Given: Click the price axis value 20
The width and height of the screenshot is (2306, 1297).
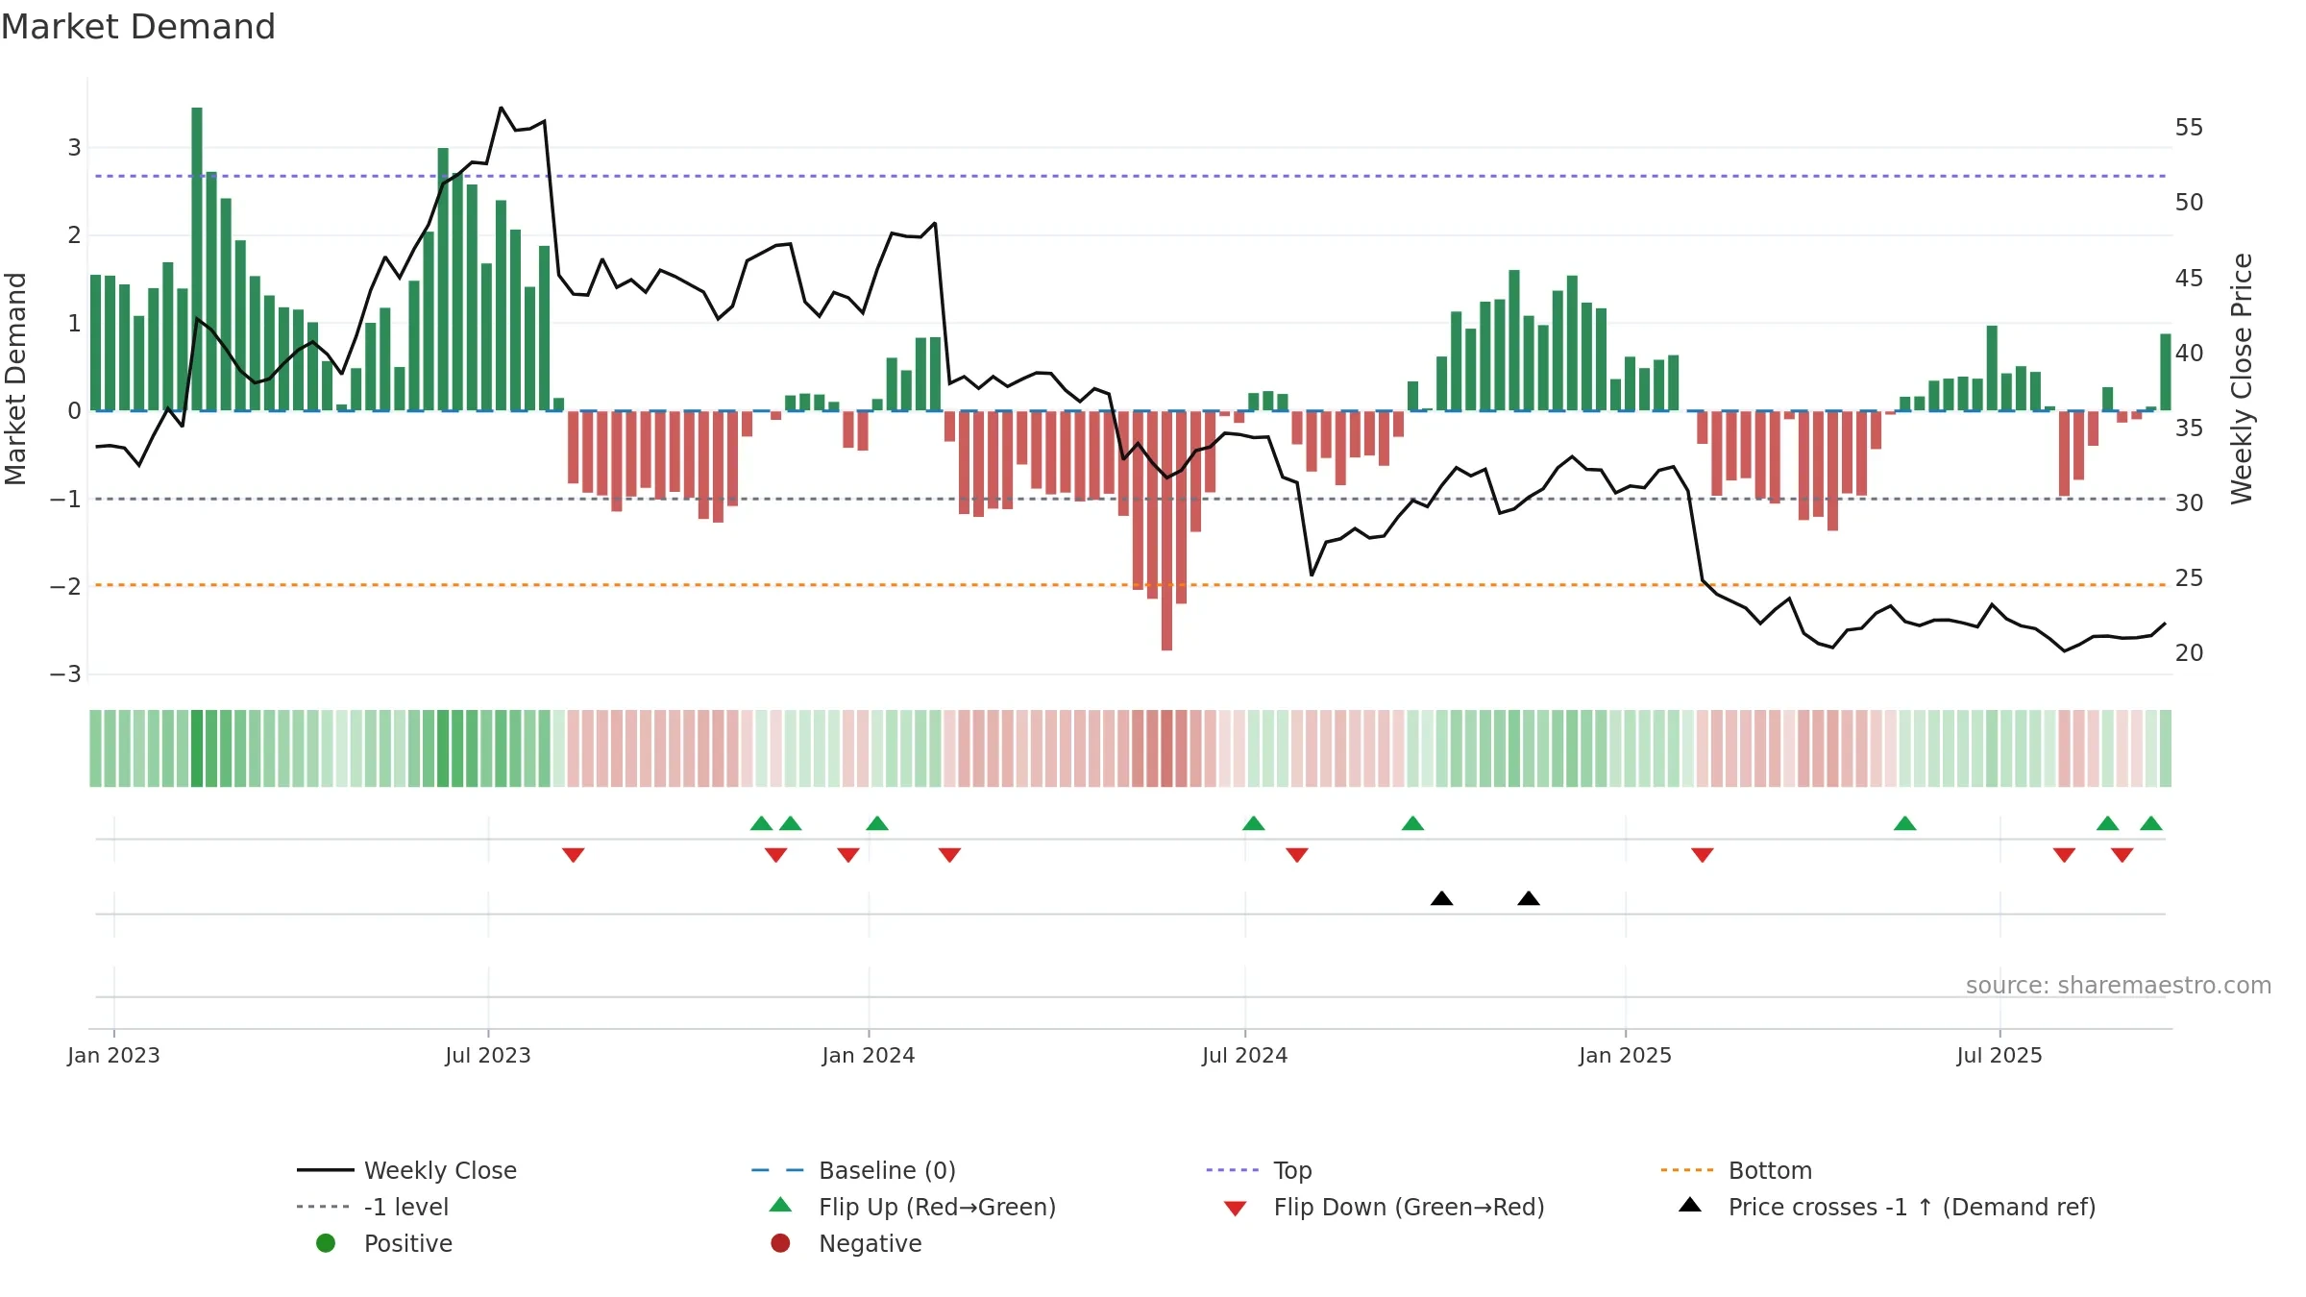Looking at the screenshot, I should (2189, 653).
